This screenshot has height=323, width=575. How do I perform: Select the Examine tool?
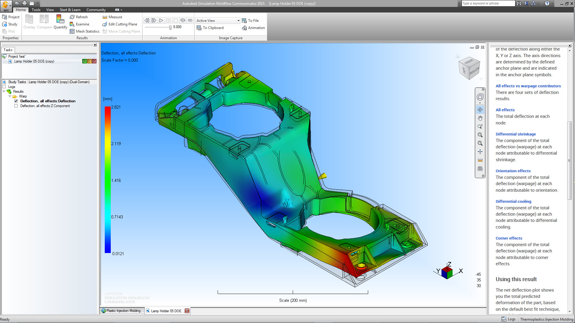tap(80, 24)
